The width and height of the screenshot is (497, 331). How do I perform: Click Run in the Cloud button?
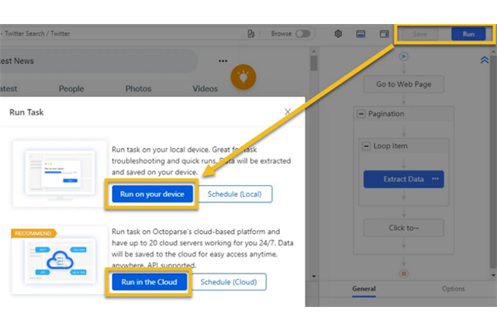149,282
